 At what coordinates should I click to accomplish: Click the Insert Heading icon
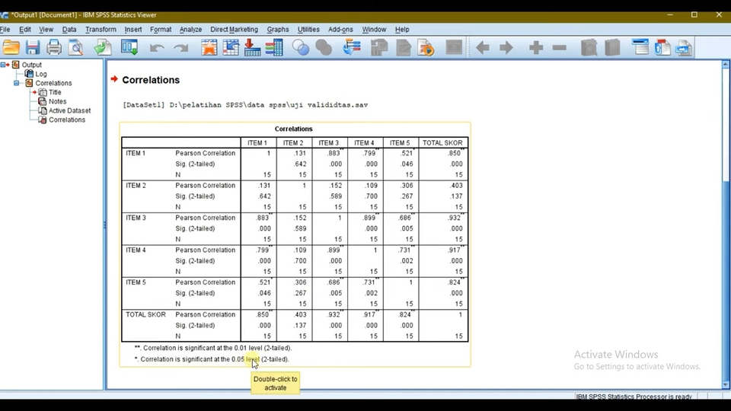[640, 47]
